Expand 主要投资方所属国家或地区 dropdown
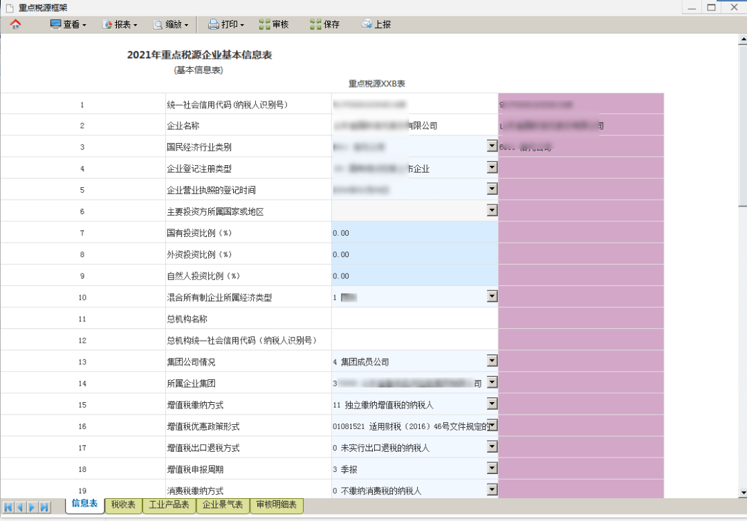Screen dimensions: 747x521 (492, 210)
